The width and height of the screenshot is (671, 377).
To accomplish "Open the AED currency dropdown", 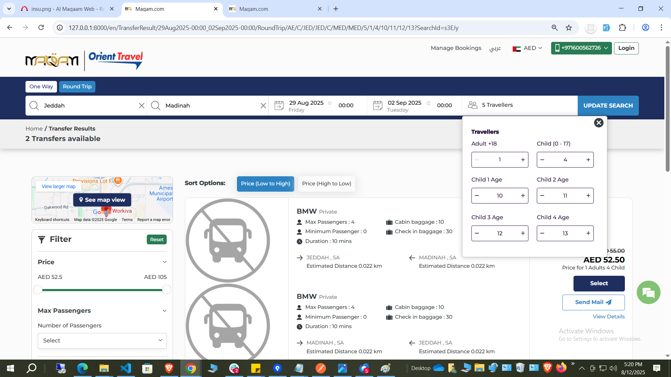I will pyautogui.click(x=528, y=48).
